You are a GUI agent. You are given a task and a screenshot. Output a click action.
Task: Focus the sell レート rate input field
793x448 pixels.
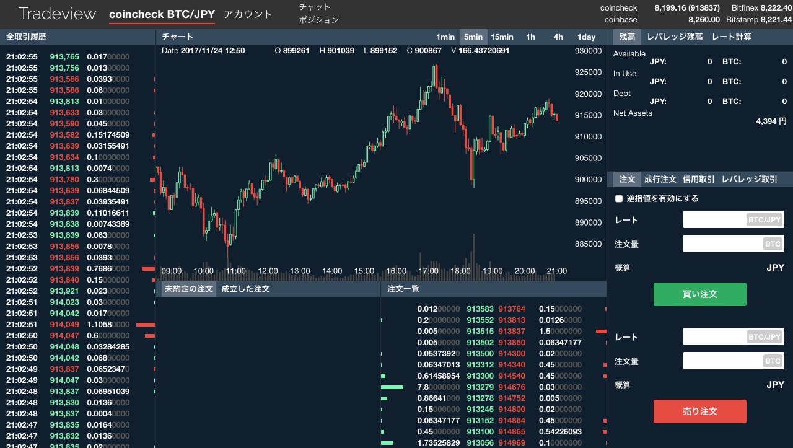pyautogui.click(x=734, y=336)
